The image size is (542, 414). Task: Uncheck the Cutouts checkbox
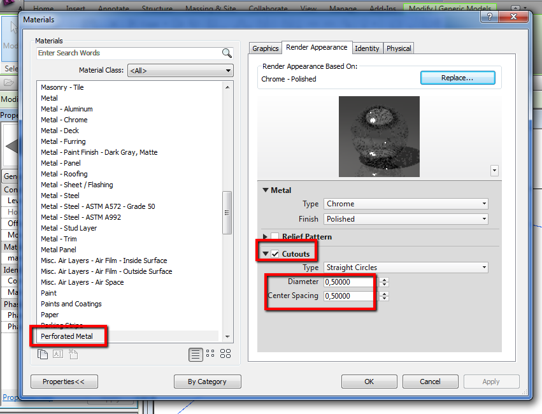pos(275,254)
